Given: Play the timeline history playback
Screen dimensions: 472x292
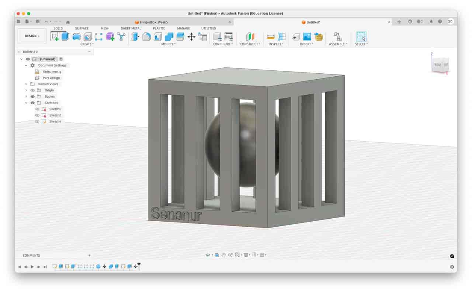Looking at the screenshot, I should pos(32,266).
